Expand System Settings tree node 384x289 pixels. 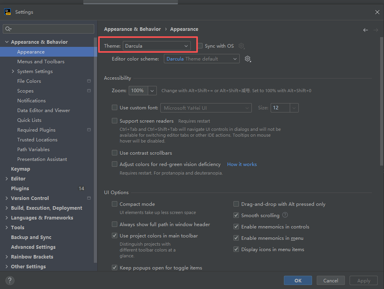pos(13,71)
